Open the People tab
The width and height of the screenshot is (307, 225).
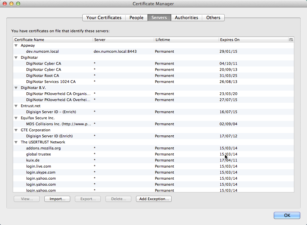tap(136, 17)
